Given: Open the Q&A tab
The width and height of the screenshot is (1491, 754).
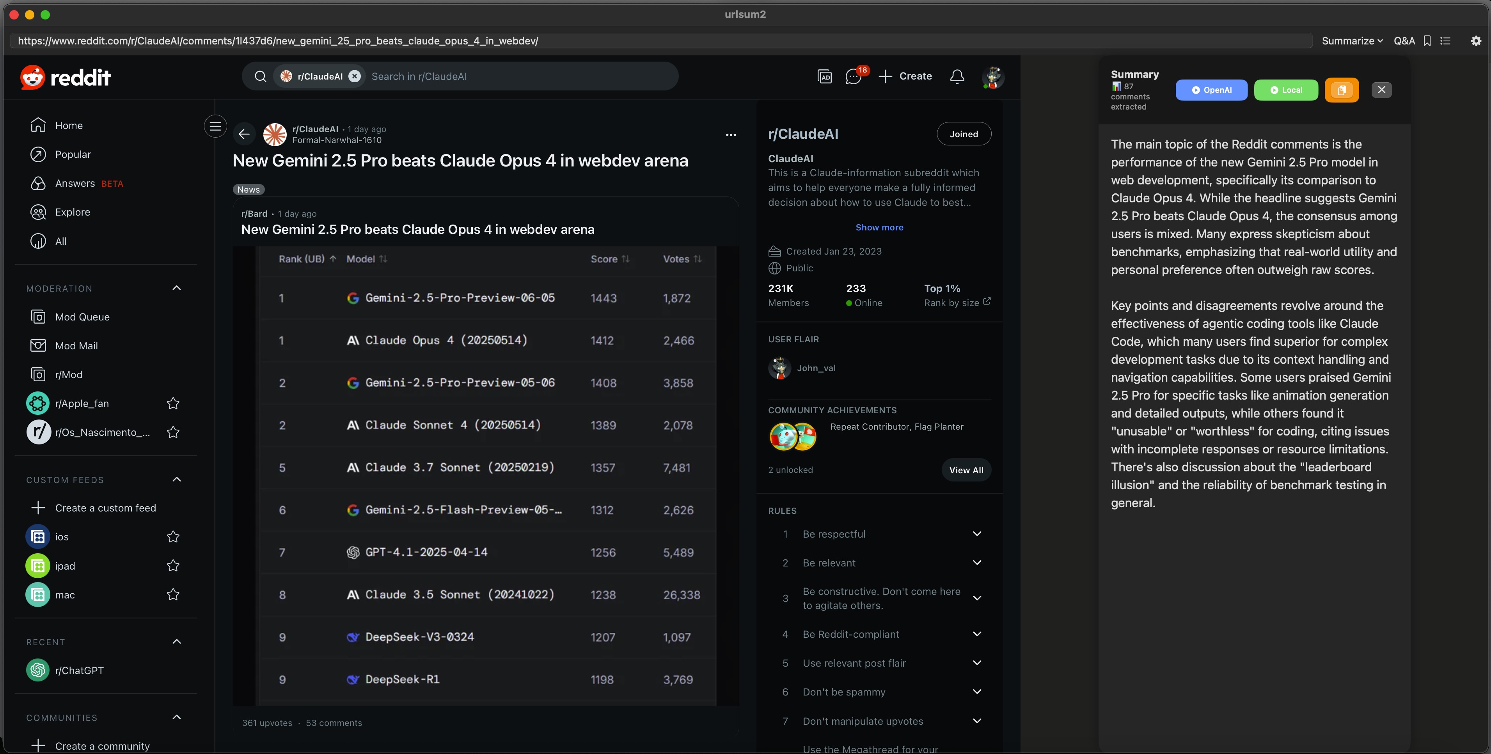Looking at the screenshot, I should 1404,41.
